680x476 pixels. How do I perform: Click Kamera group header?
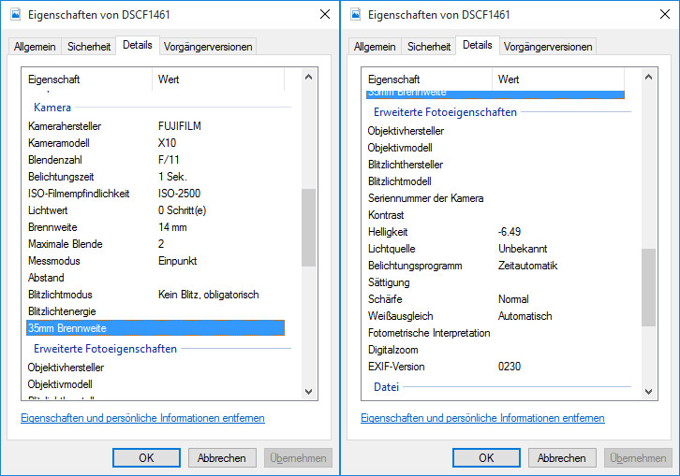coord(52,108)
